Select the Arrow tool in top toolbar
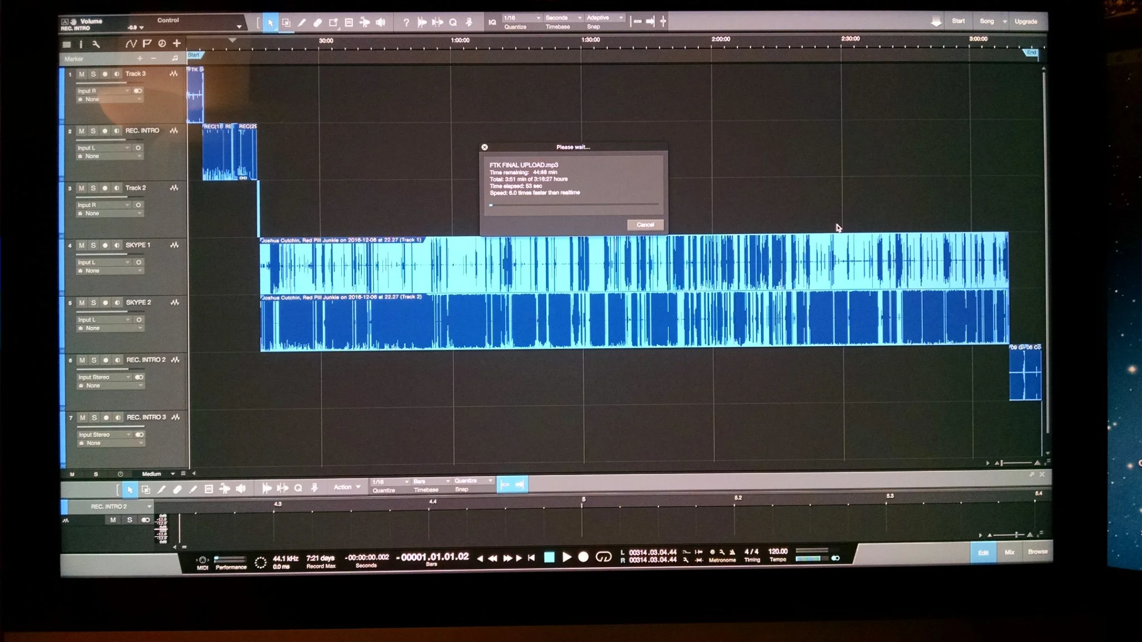Screen dimensions: 1142x642 pyautogui.click(x=270, y=23)
